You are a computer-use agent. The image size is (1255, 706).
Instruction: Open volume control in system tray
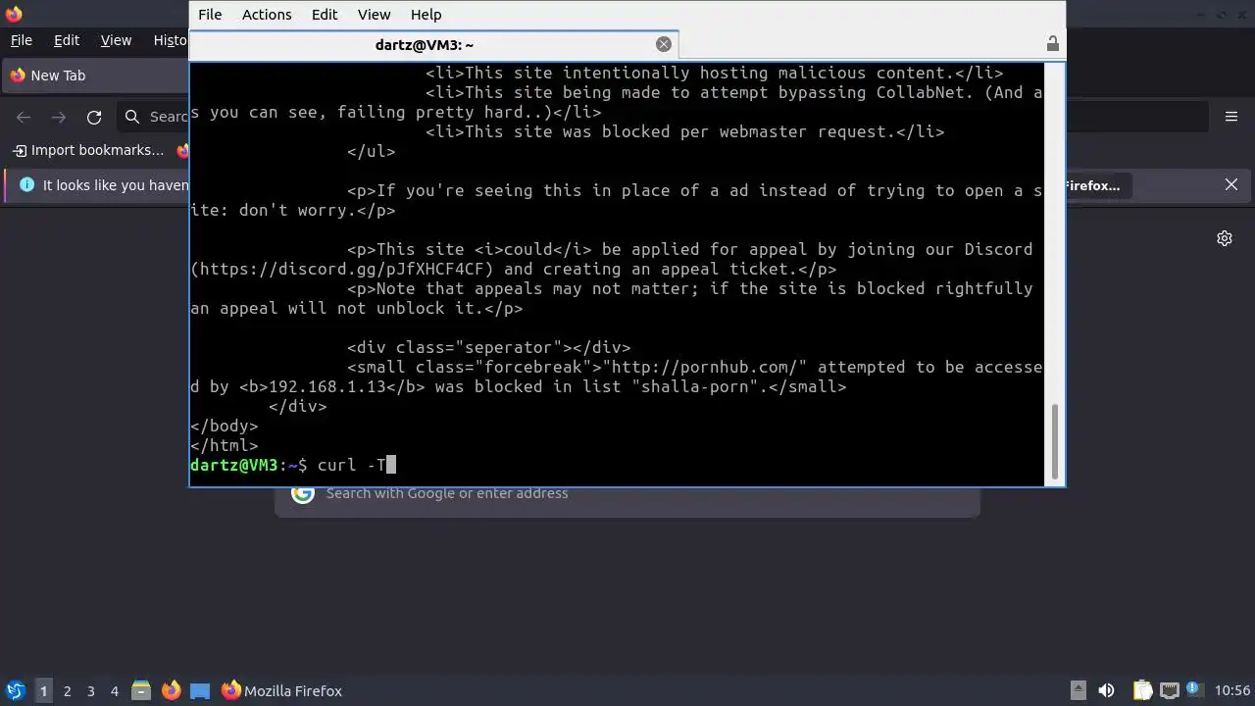tap(1106, 690)
